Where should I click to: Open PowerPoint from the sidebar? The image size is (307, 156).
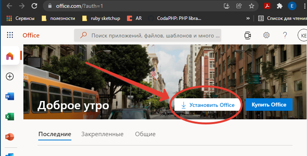coord(10,137)
